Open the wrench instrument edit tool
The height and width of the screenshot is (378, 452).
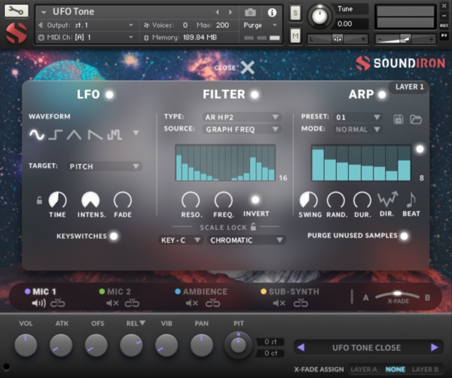(x=16, y=11)
